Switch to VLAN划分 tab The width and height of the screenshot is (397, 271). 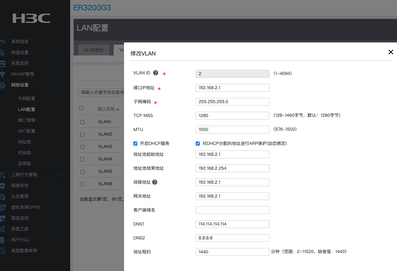pos(94,50)
